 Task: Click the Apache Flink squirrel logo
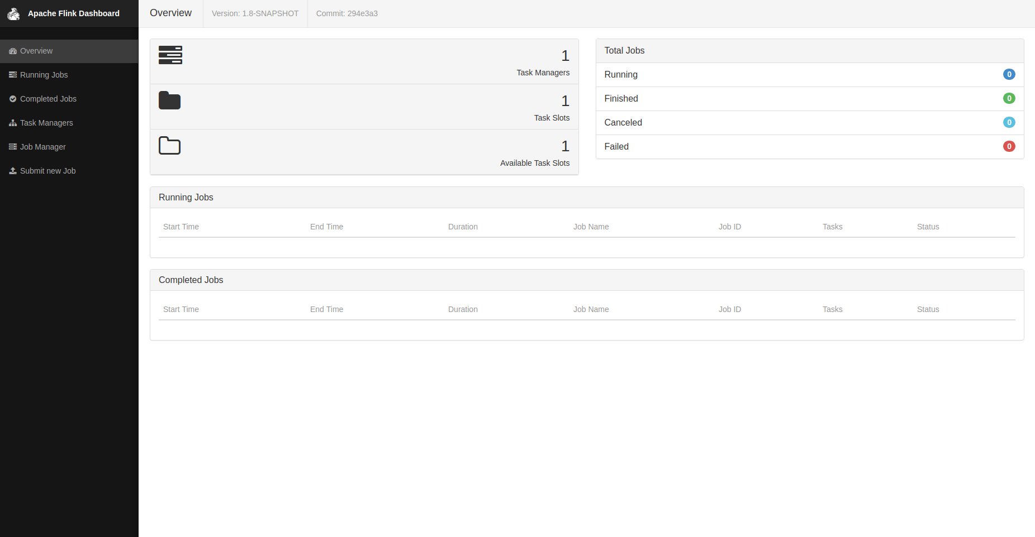(x=13, y=13)
